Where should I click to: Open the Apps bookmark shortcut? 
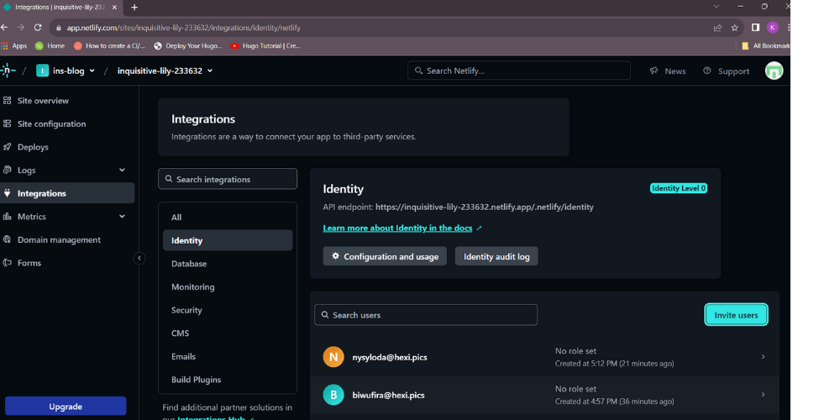(14, 46)
